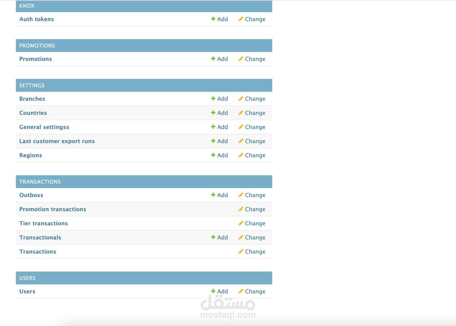
Task: Open the Promotions model link
Action: tap(36, 59)
